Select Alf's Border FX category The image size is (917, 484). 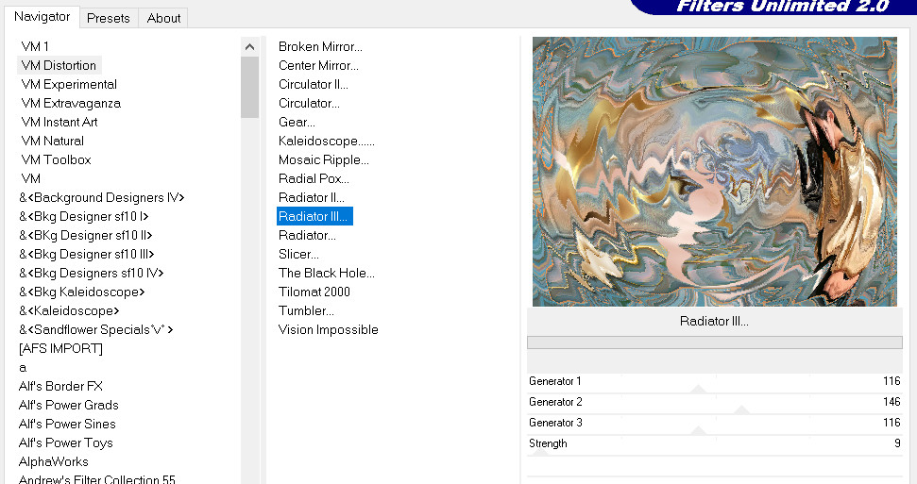[60, 387]
